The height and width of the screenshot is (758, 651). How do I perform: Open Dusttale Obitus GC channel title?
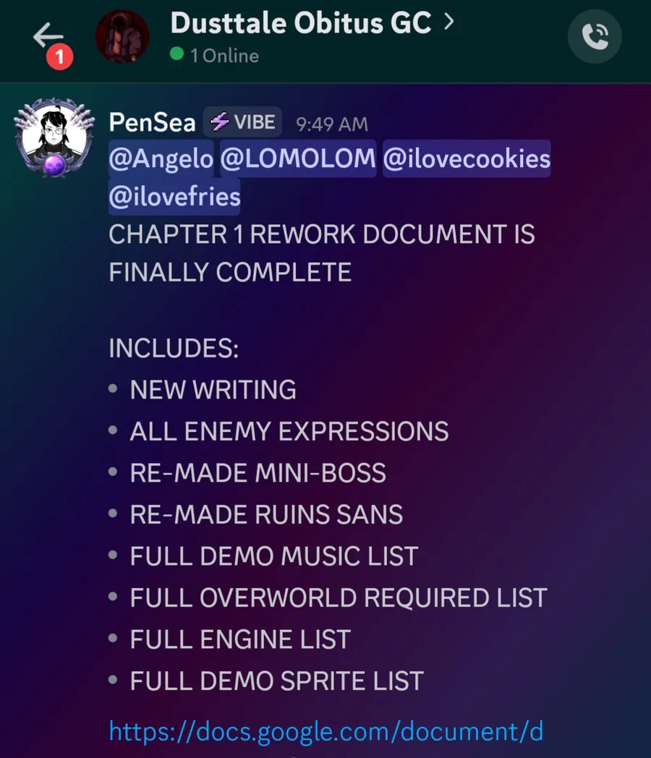[x=301, y=22]
